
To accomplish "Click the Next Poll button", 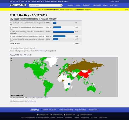I will pyautogui.click(x=33, y=48).
